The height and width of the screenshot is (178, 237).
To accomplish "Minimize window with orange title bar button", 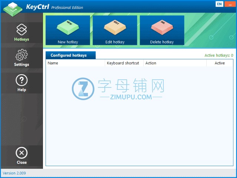I will click(x=230, y=4).
